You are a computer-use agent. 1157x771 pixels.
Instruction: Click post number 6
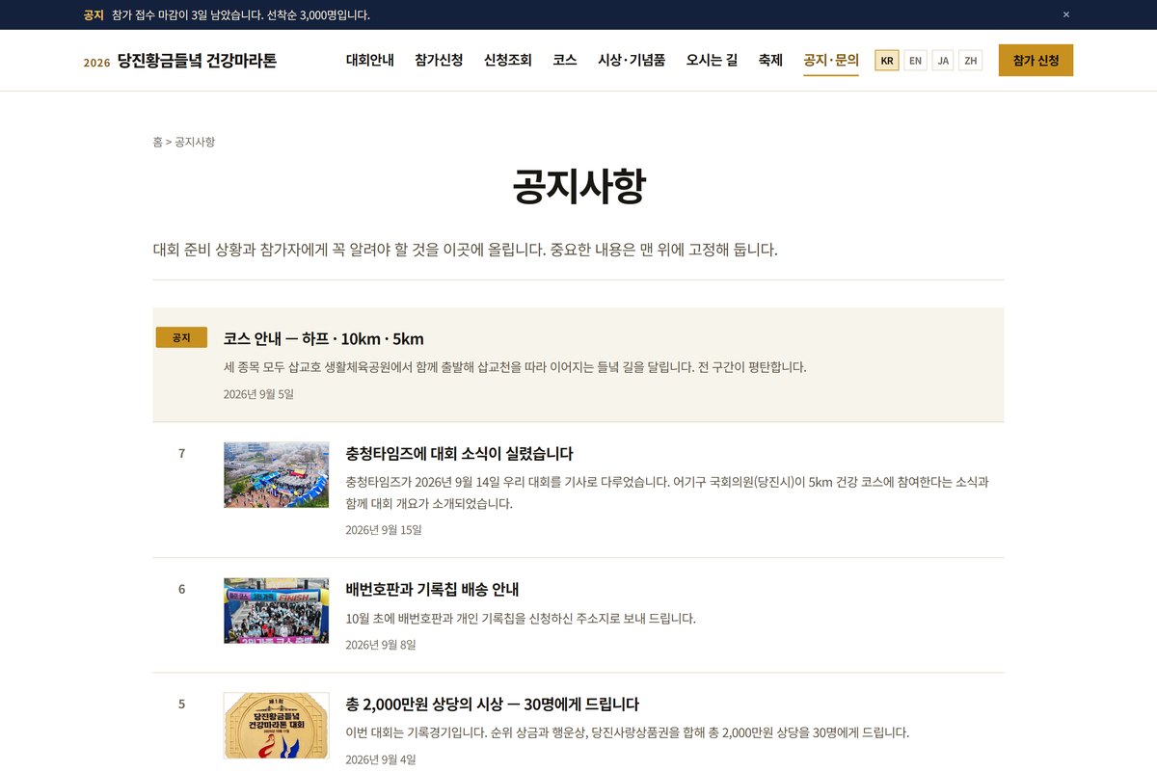pos(181,589)
